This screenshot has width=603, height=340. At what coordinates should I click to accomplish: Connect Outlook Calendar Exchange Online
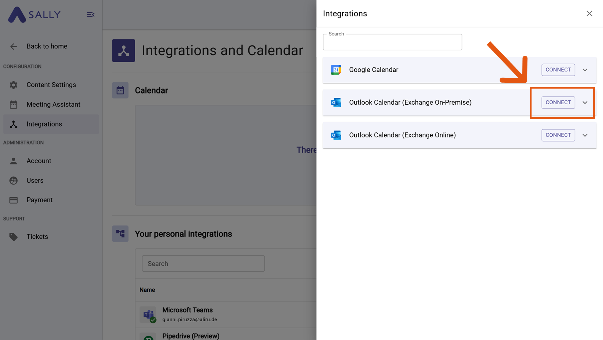point(558,135)
